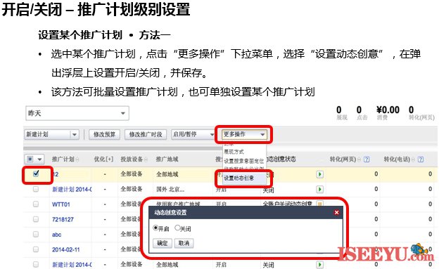Click the 修改预算 button
This screenshot has width=439, height=269.
104,135
